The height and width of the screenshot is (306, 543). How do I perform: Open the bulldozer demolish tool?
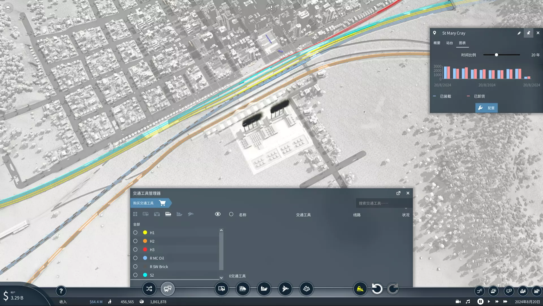tap(360, 289)
